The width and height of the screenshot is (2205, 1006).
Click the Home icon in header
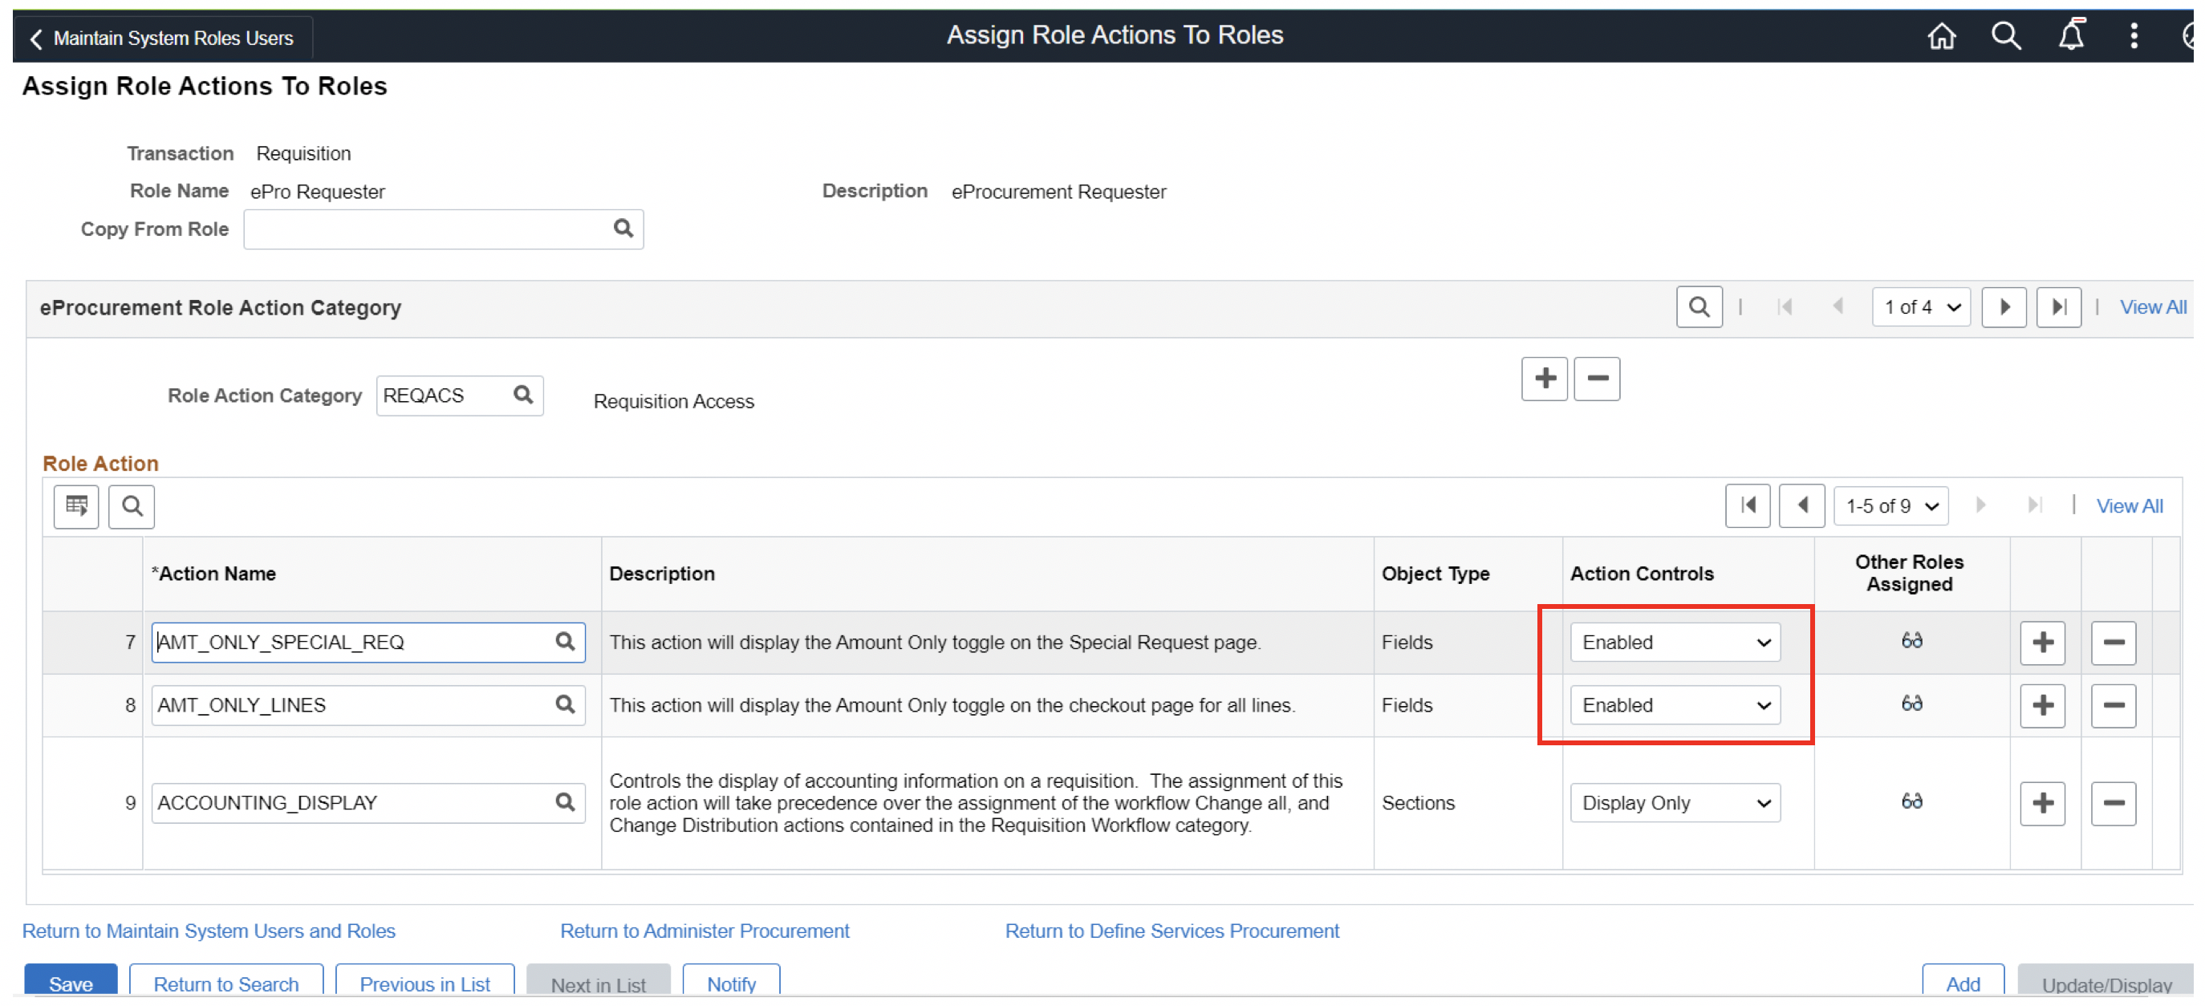click(x=1940, y=36)
